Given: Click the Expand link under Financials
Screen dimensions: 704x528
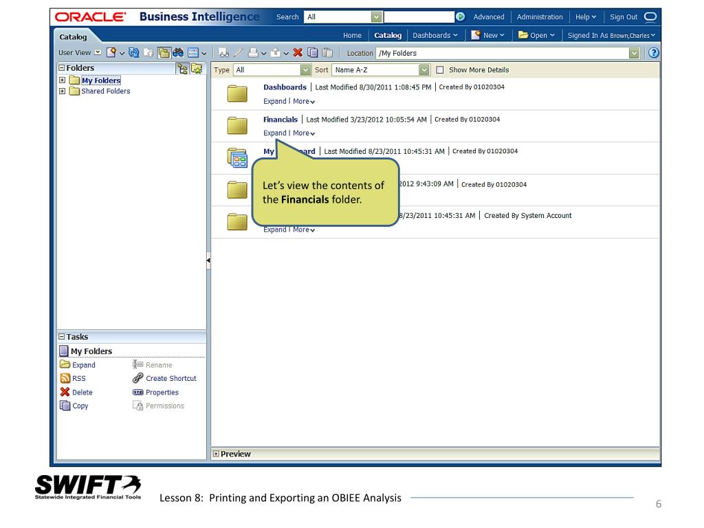Looking at the screenshot, I should tap(275, 133).
